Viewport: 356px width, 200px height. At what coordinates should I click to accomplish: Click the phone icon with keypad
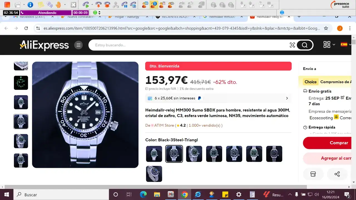(x=133, y=5)
